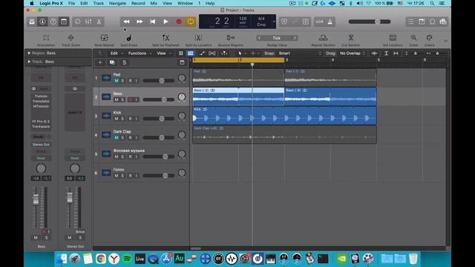The width and height of the screenshot is (475, 267).
Task: Click the Track Zoom toolbar icon
Action: (x=71, y=38)
